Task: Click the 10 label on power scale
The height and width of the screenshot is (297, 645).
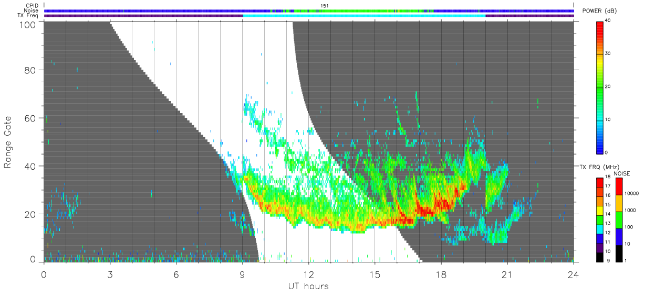Action: coord(609,119)
